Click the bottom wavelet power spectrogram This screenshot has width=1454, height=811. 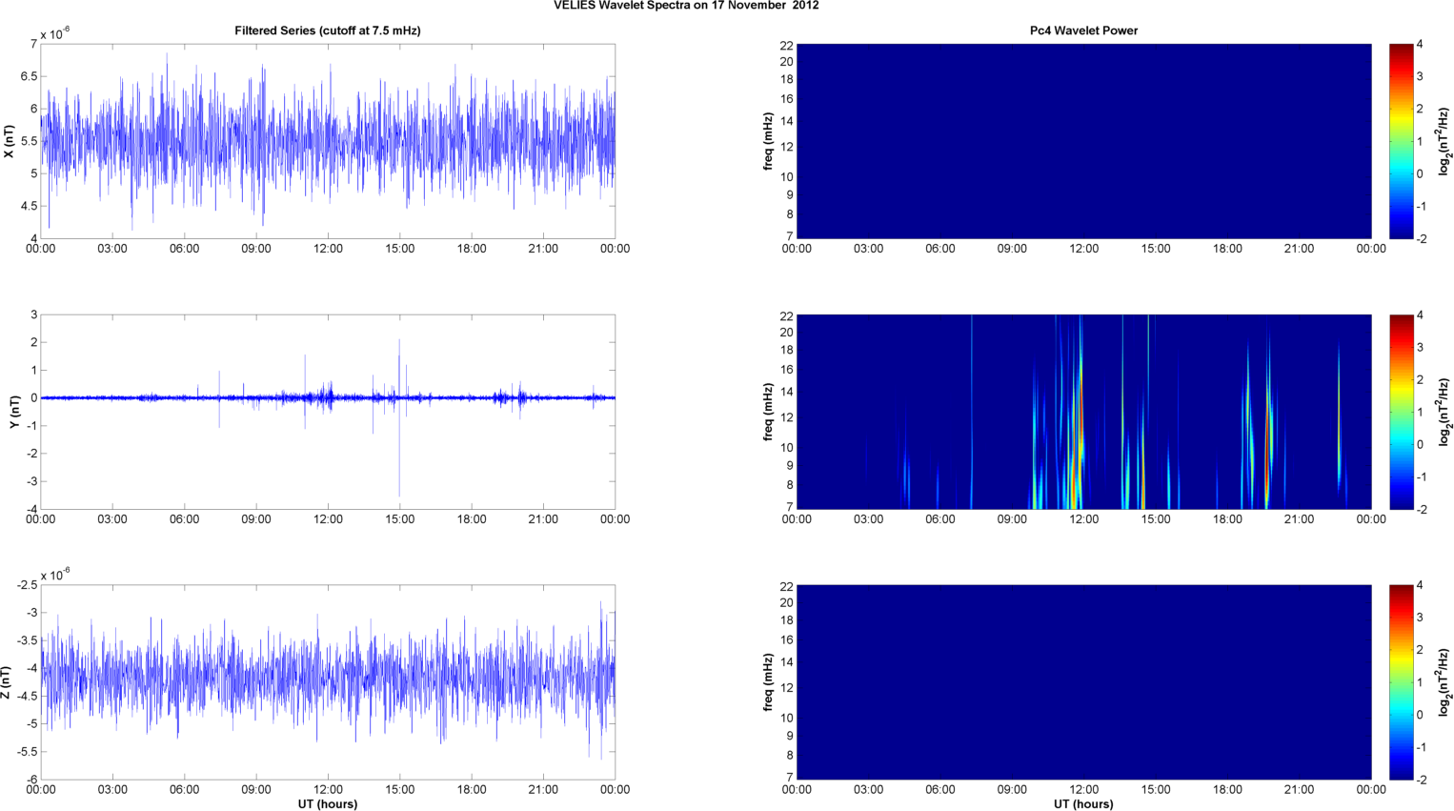point(1083,682)
